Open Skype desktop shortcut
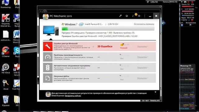 pyautogui.click(x=17, y=52)
